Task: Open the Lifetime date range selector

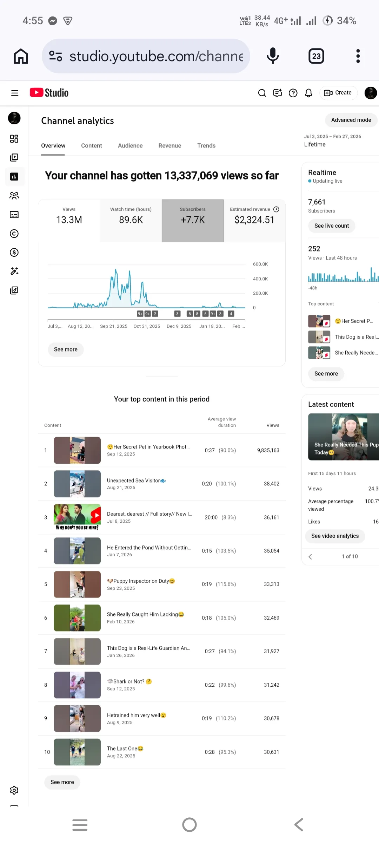Action: click(x=332, y=140)
